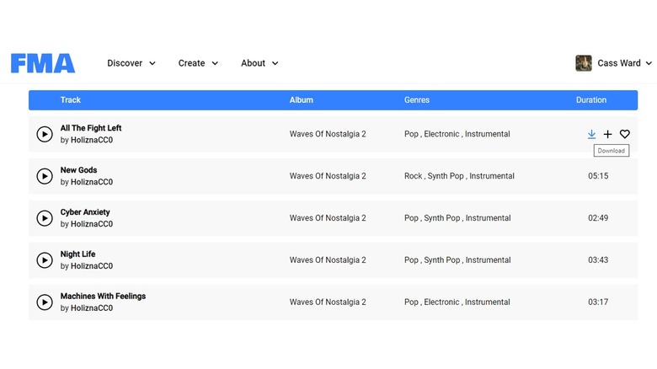
Task: Click the Duration column header
Action: [x=590, y=100]
